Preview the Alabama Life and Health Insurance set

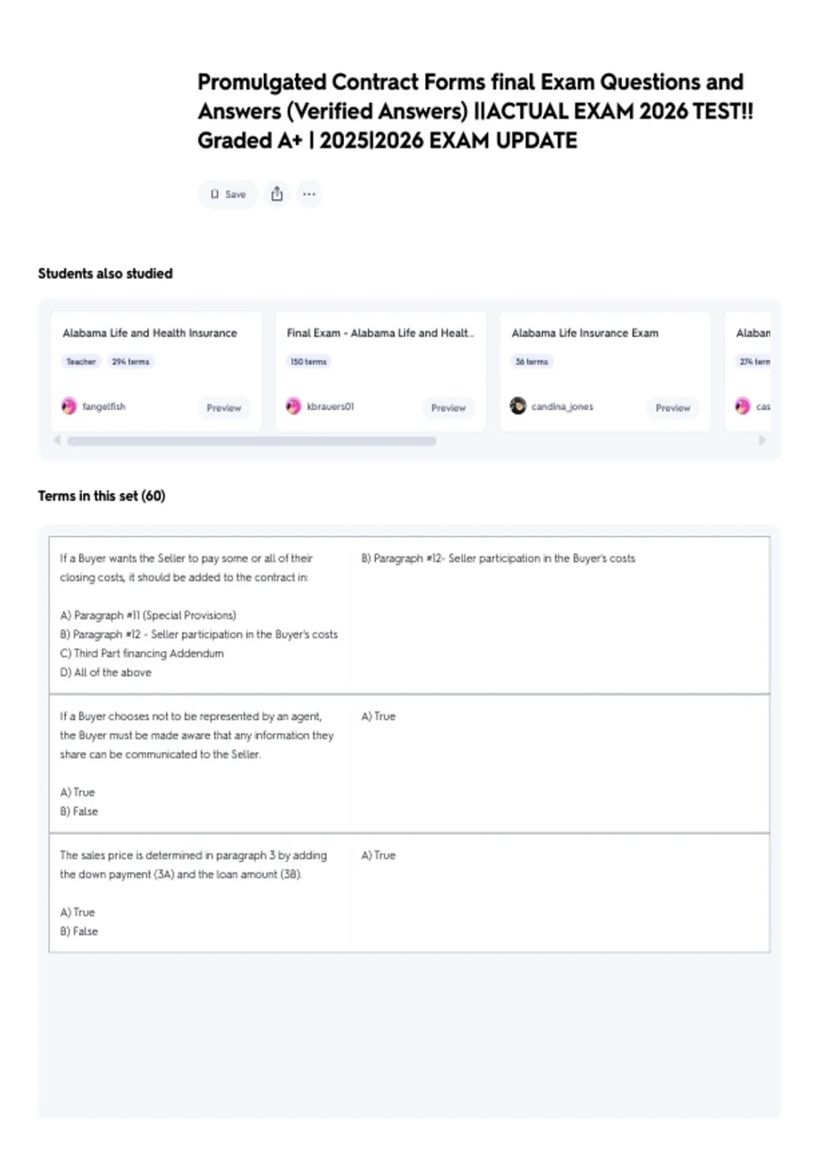[224, 408]
